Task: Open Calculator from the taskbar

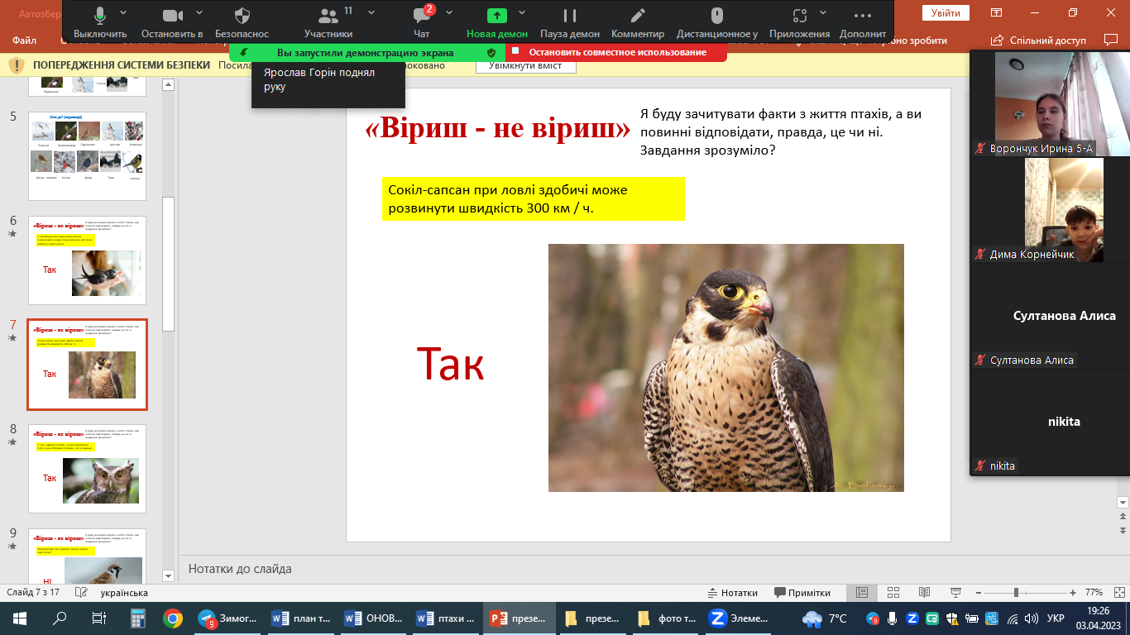Action: [x=138, y=618]
